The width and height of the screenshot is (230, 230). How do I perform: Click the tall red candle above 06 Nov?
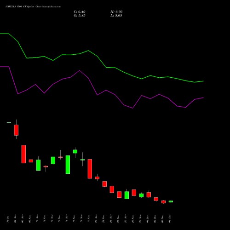click(x=23, y=154)
